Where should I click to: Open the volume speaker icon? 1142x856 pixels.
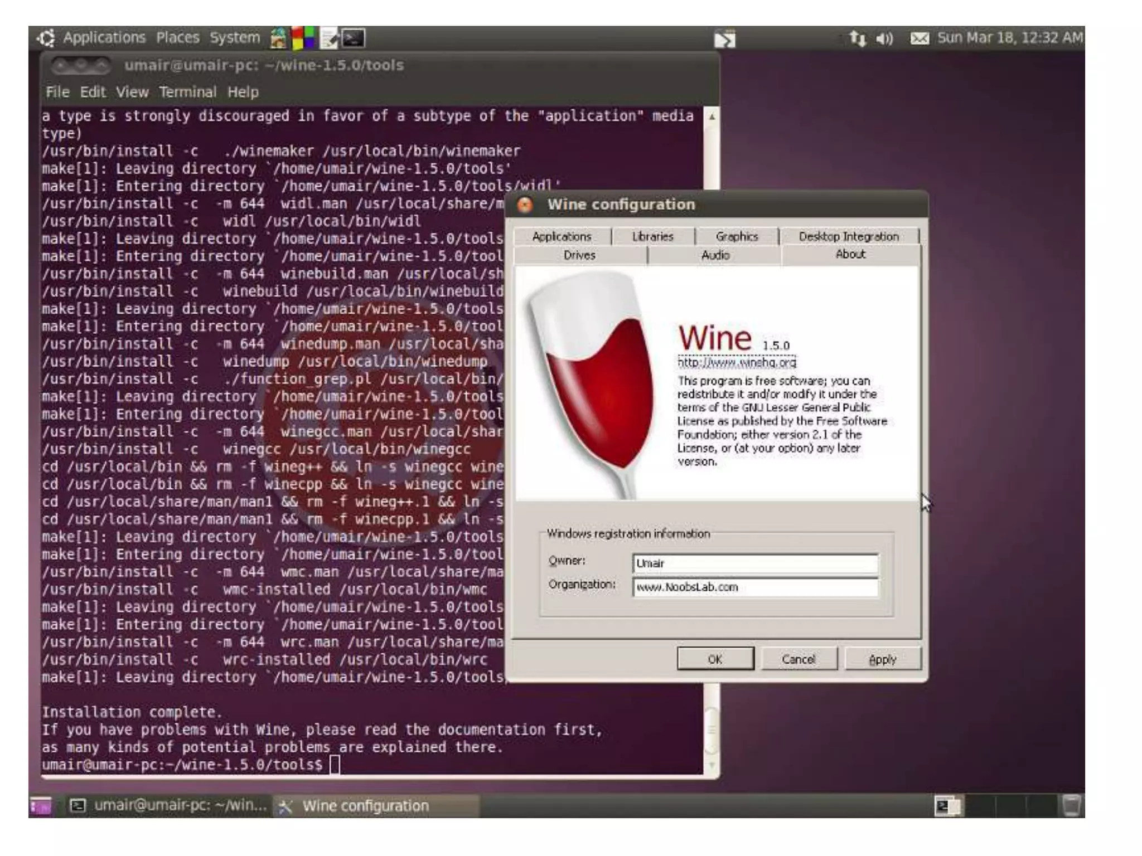pos(884,38)
